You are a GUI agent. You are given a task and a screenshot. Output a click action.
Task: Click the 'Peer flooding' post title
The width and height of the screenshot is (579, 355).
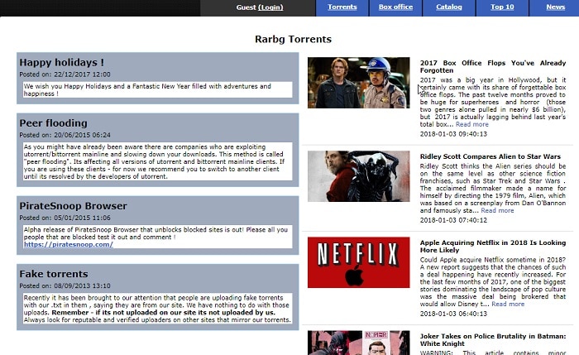point(53,123)
